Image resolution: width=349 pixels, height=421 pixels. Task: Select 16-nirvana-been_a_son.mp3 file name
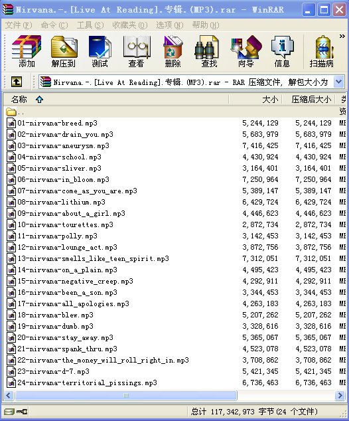67,292
